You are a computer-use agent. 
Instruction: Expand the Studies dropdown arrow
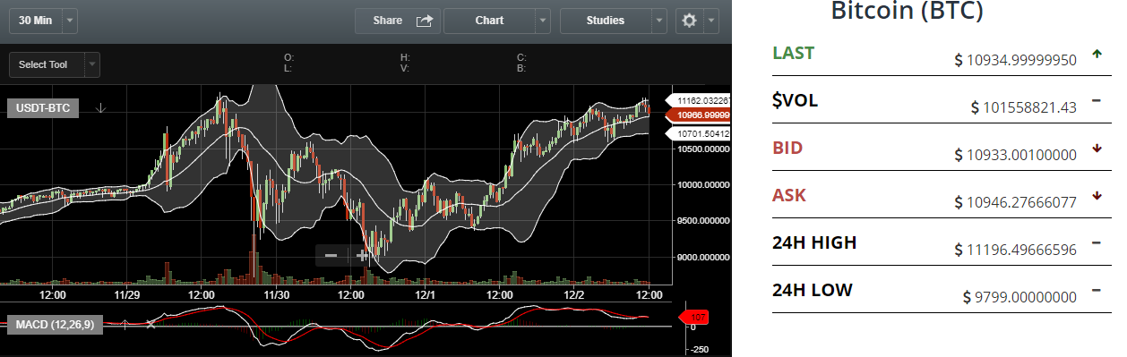[659, 21]
